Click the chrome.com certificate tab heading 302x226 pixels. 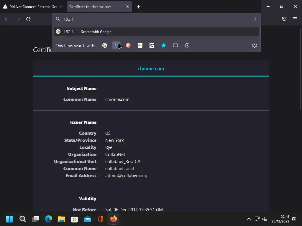point(151,69)
